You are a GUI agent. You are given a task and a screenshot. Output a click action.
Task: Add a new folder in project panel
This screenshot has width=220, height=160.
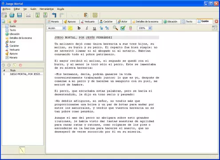(9, 21)
